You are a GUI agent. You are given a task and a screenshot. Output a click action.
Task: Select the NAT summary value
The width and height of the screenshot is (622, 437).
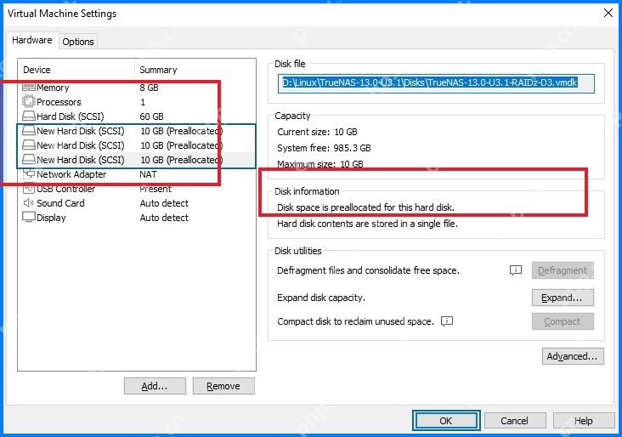click(148, 174)
